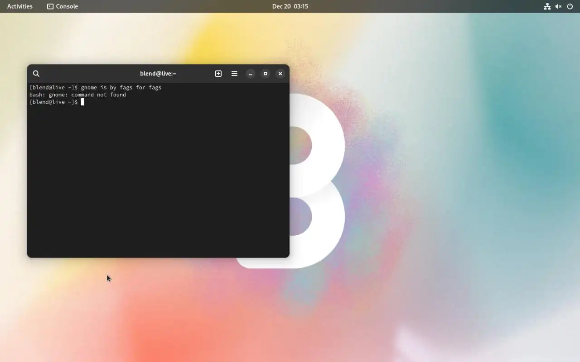Maximize the Console window
The width and height of the screenshot is (580, 362).
266,74
